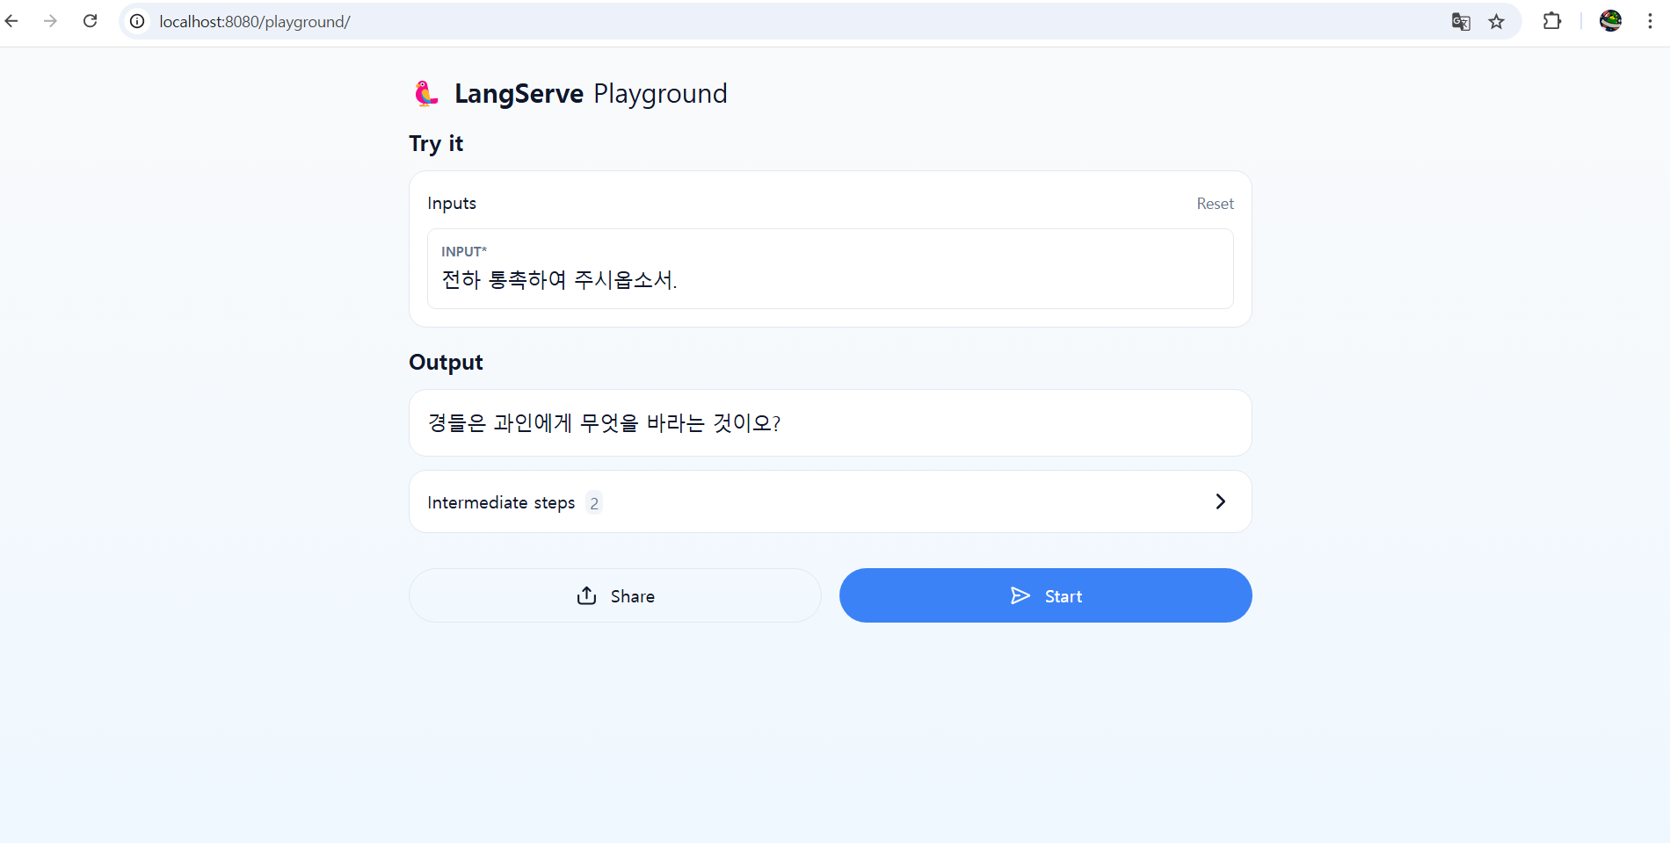Go back using the browser back arrow

[11, 21]
